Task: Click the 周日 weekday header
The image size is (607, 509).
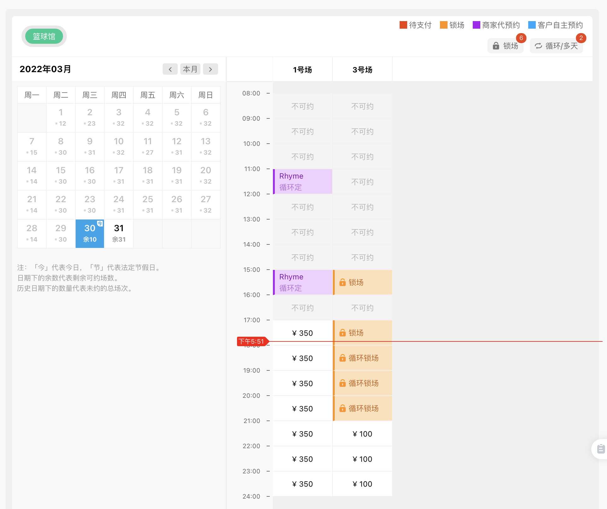Action: tap(206, 95)
